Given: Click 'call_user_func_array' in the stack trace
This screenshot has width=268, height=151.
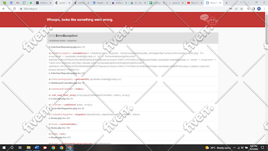Looking at the screenshot, I should coord(63,95).
